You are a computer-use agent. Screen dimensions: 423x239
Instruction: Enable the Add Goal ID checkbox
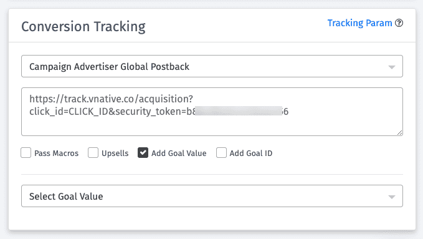point(221,153)
